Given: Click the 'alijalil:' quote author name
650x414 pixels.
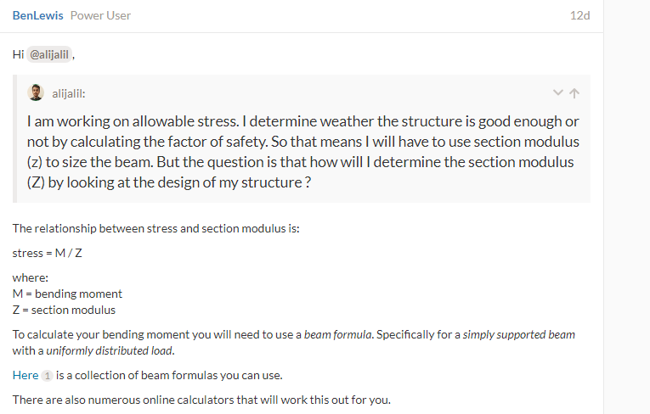Looking at the screenshot, I should click(x=69, y=93).
